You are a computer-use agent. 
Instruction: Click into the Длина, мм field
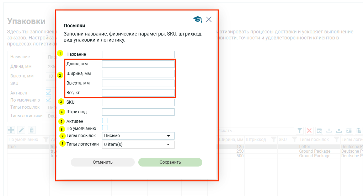pyautogui.click(x=138, y=64)
